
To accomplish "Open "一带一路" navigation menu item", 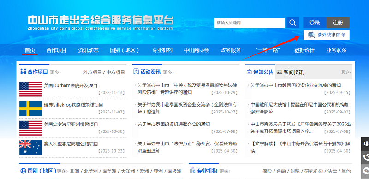I will coord(268,50).
